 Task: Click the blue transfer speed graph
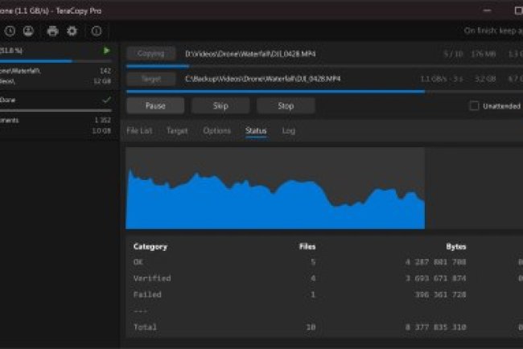tap(275, 200)
